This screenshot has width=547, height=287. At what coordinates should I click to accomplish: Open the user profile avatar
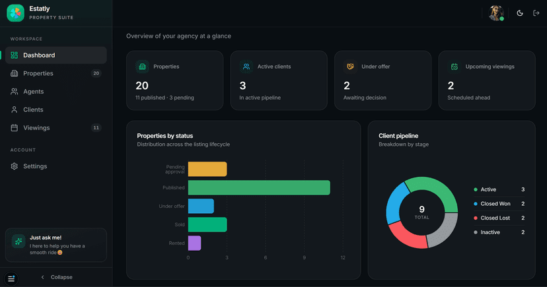point(496,13)
